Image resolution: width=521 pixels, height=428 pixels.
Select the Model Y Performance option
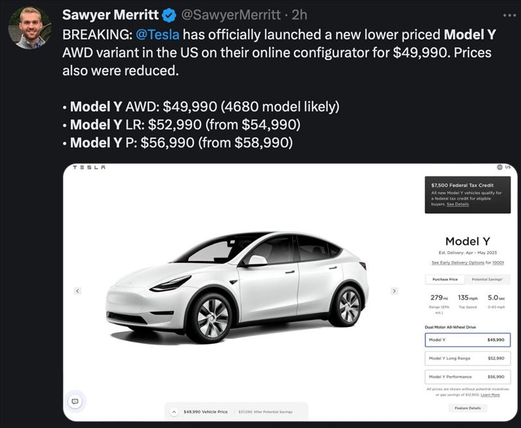[466, 377]
